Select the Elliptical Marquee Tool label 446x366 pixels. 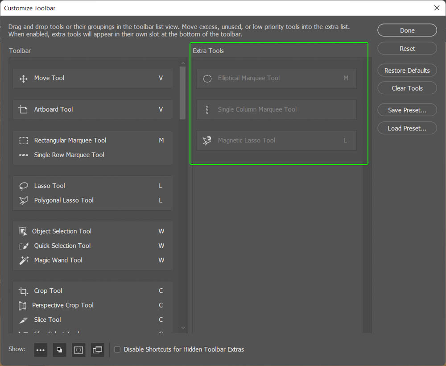pyautogui.click(x=249, y=78)
